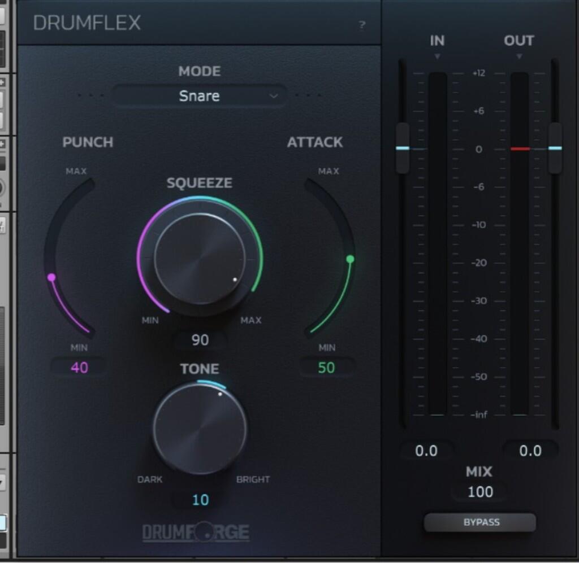This screenshot has width=579, height=563.
Task: Click the Drumforge logo
Action: [196, 532]
